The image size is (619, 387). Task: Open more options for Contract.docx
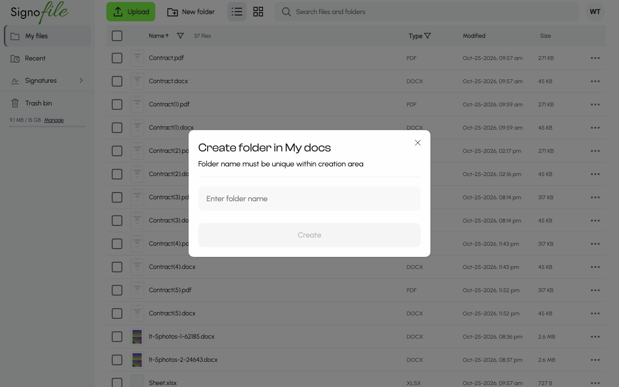[x=595, y=81]
